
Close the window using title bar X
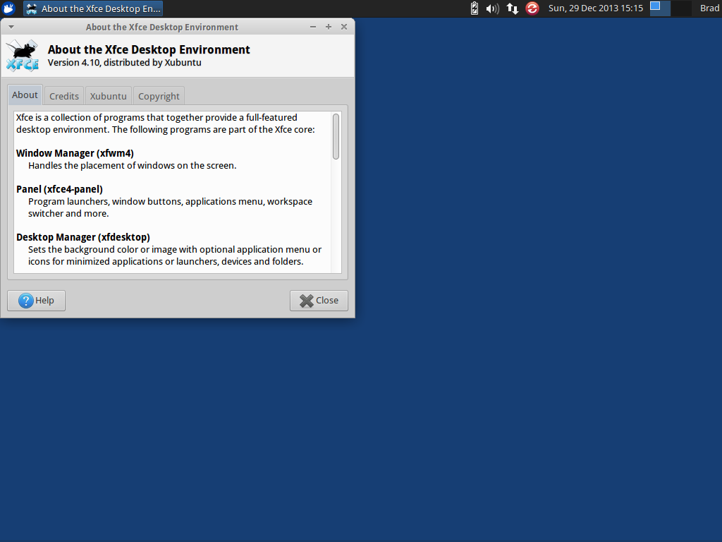344,28
